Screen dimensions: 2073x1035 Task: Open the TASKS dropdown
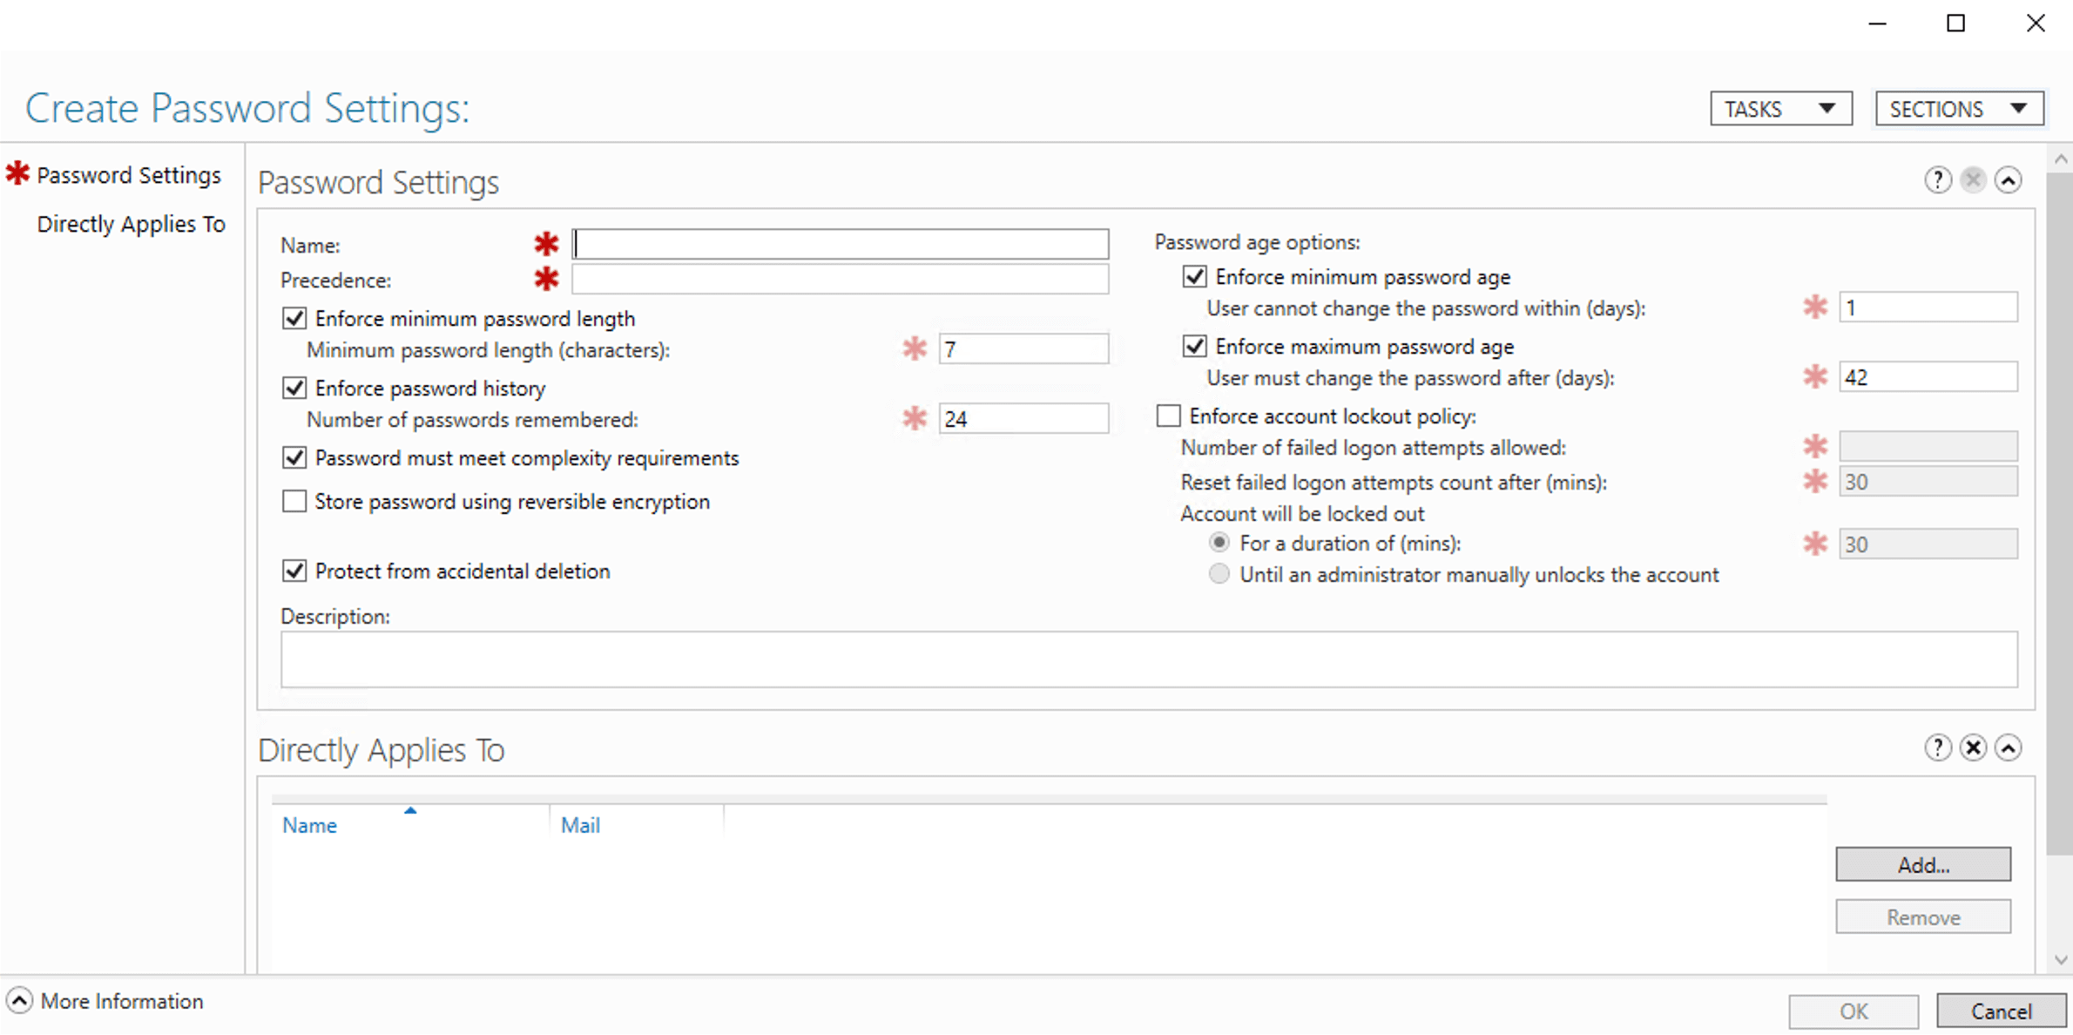click(1780, 108)
